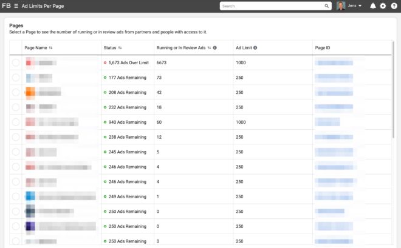The image size is (401, 248).
Task: Click the FB logo
Action: [7, 5]
